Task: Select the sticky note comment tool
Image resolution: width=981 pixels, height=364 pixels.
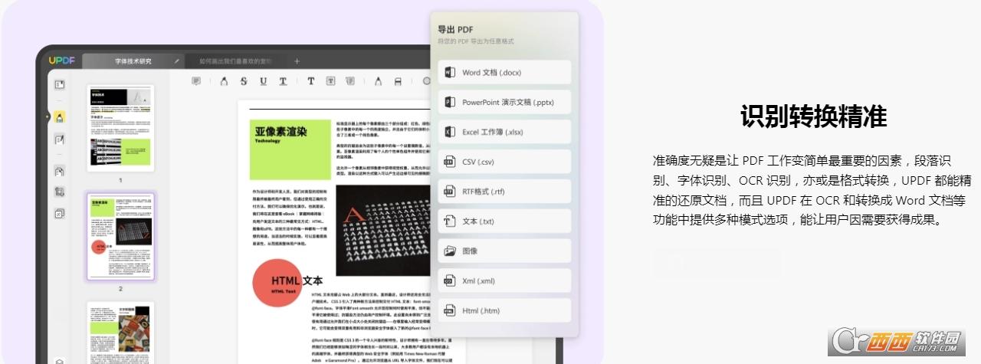Action: [196, 81]
